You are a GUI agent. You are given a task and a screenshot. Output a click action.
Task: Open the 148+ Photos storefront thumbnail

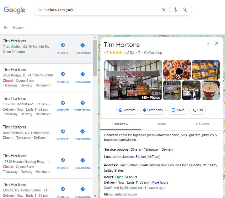coord(133,80)
